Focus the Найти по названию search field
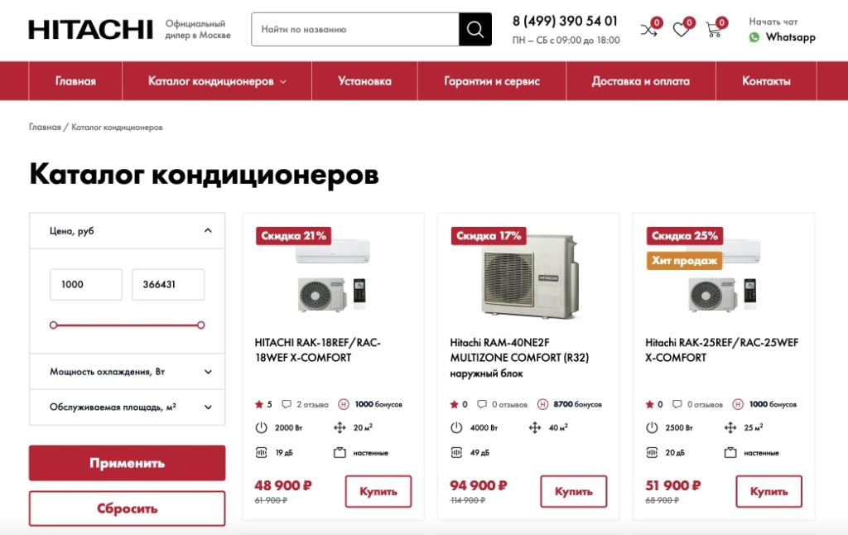Screen dimensions: 848x535 click(355, 29)
